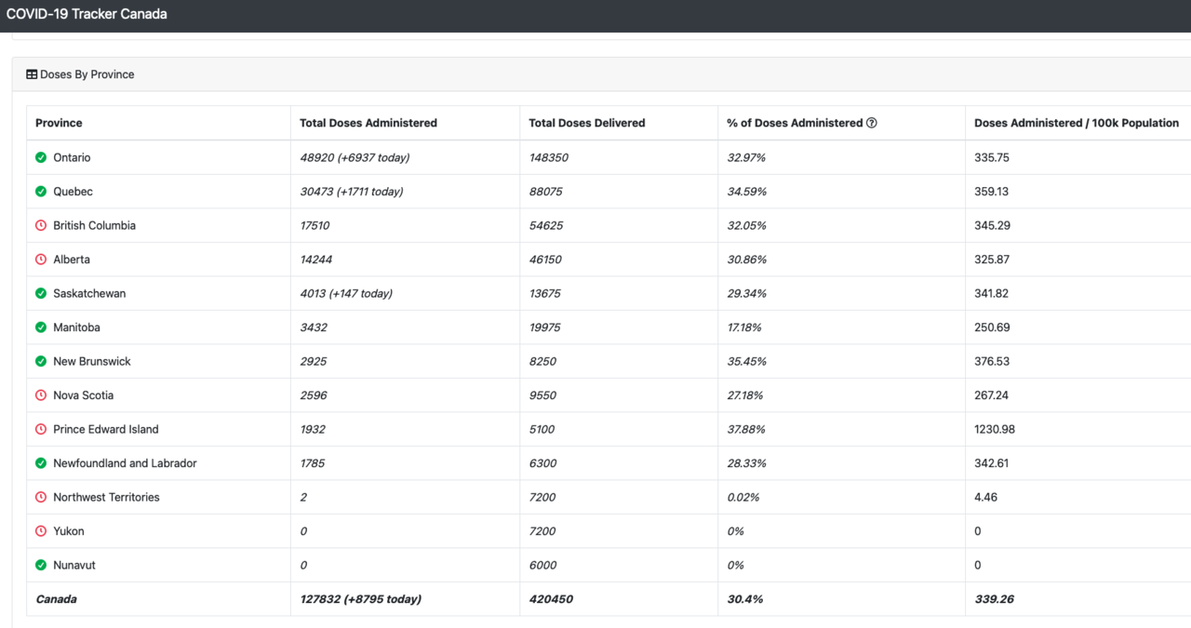Click the red clock icon beside Prince Edward Island
Screen dimensions: 1191x628
[x=41, y=430]
